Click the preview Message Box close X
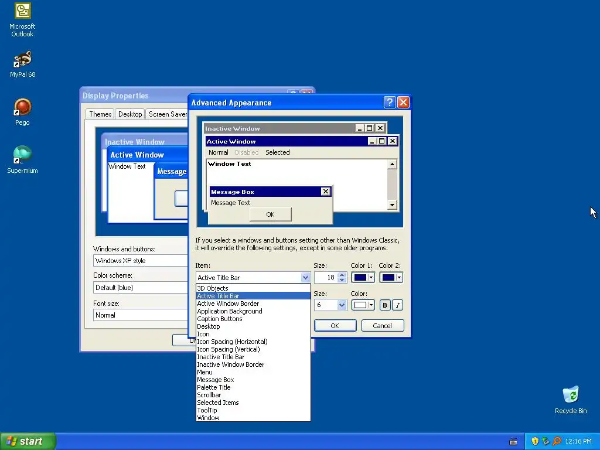The width and height of the screenshot is (600, 450). coord(325,192)
